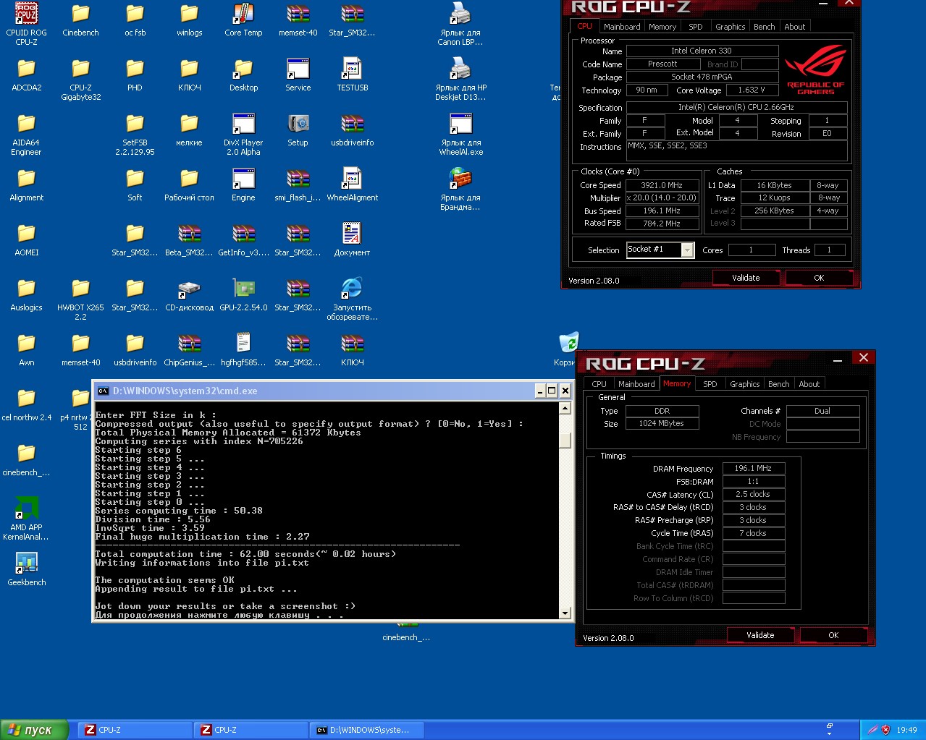
Task: Open SPD tab in upper CPU-Z window
Action: (696, 27)
